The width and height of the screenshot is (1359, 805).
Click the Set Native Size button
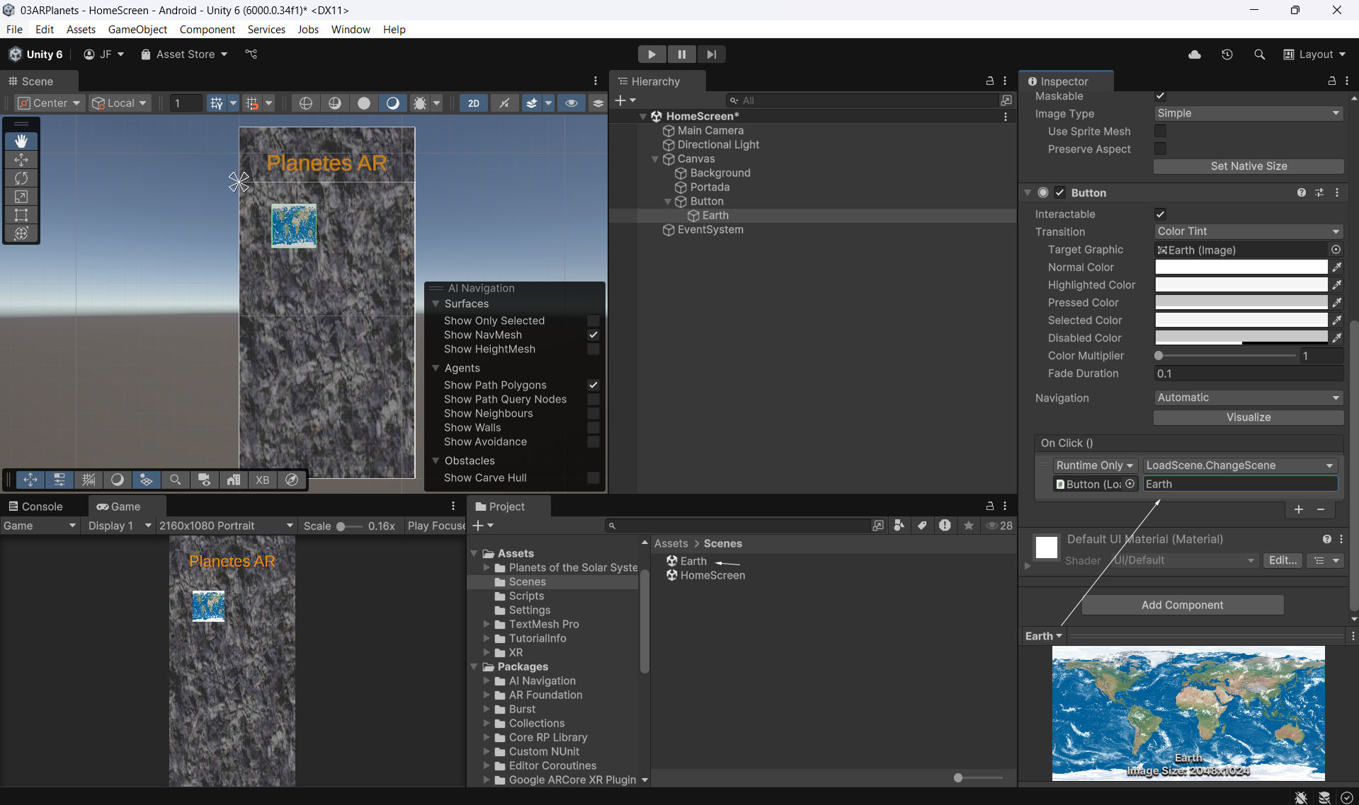(x=1249, y=166)
